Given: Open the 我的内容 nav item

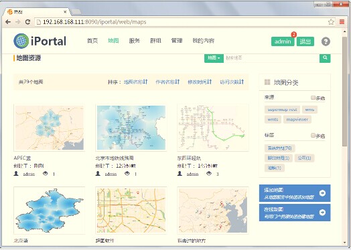Looking at the screenshot, I should (203, 41).
